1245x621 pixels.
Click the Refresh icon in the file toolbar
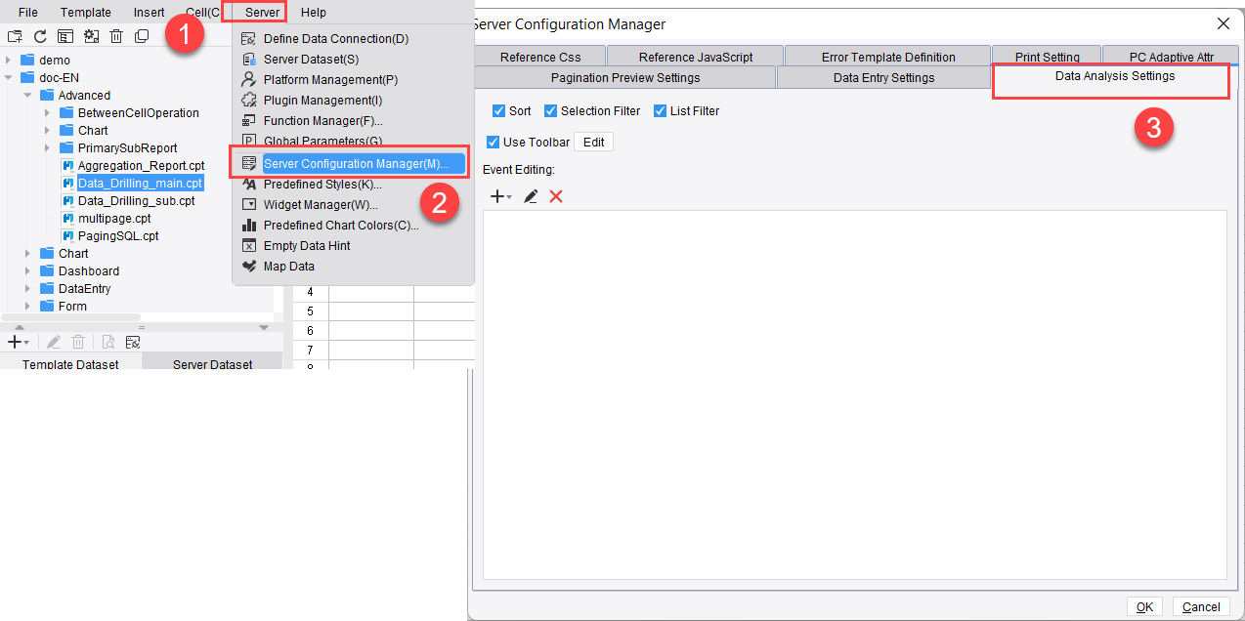[40, 36]
